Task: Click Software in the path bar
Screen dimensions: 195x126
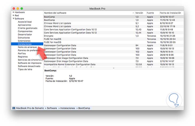Action: pyautogui.click(x=52, y=108)
